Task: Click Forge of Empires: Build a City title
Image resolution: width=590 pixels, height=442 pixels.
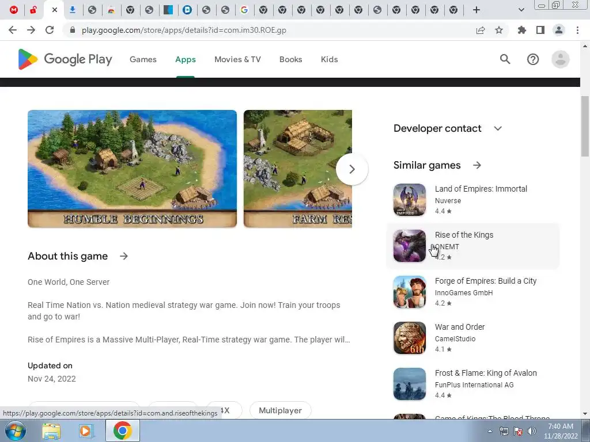Action: click(486, 281)
